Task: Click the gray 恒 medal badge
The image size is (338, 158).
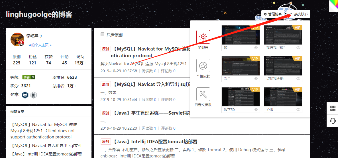Action: coord(34,95)
